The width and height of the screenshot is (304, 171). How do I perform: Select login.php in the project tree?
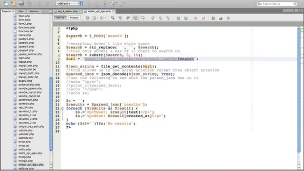[x=24, y=58]
